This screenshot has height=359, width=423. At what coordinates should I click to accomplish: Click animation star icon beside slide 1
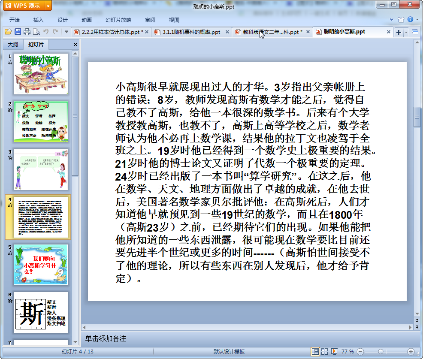pos(10,63)
